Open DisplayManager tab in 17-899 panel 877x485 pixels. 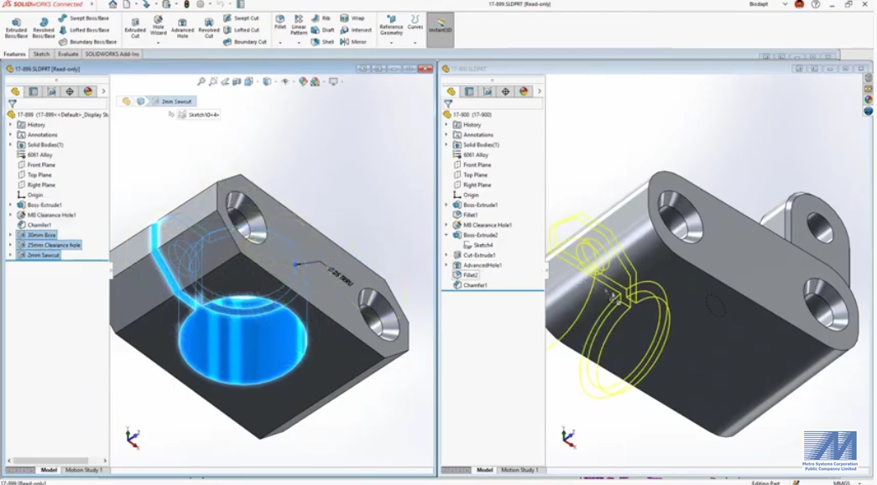(88, 91)
